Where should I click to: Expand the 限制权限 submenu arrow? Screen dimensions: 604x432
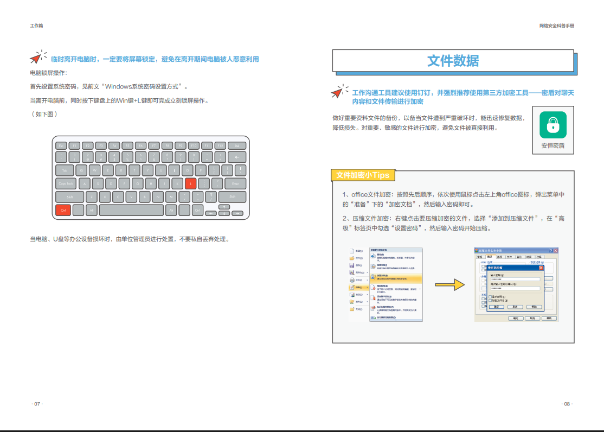click(420, 289)
